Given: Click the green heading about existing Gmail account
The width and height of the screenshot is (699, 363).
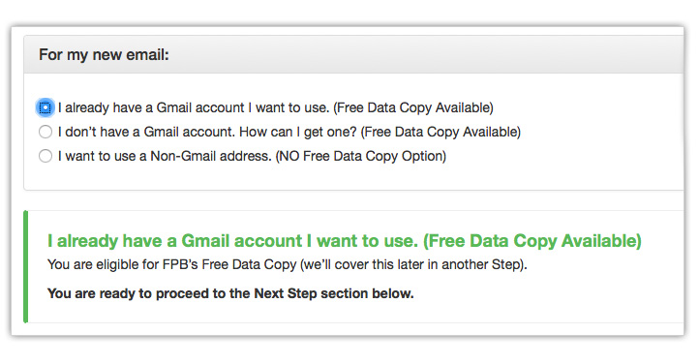Looking at the screenshot, I should coord(344,241).
